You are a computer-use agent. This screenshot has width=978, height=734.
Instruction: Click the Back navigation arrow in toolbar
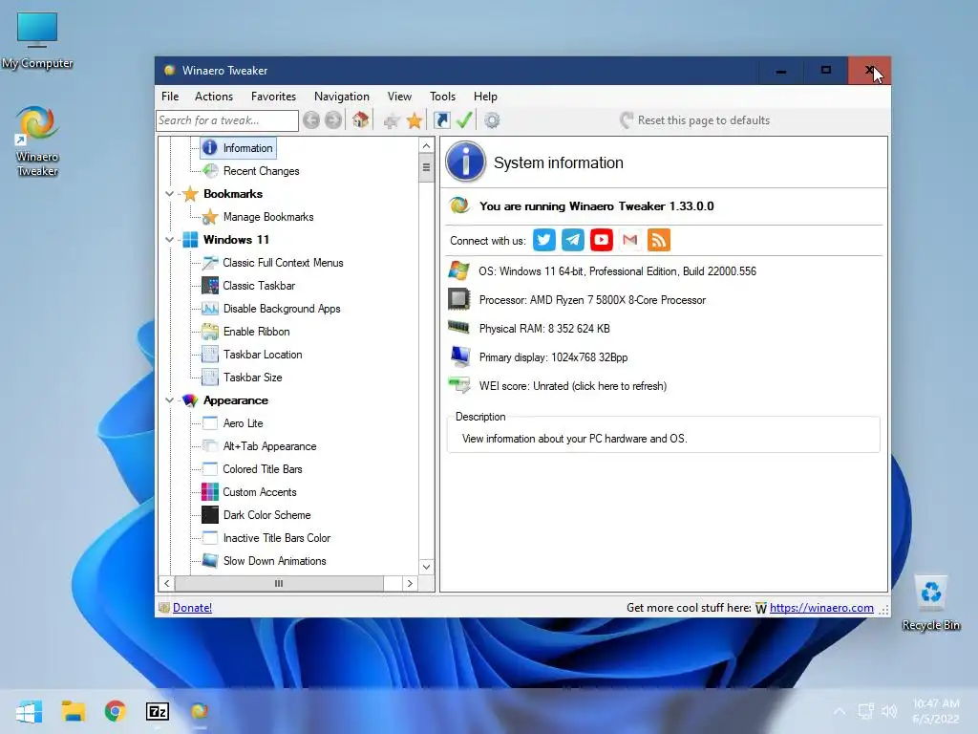[311, 119]
